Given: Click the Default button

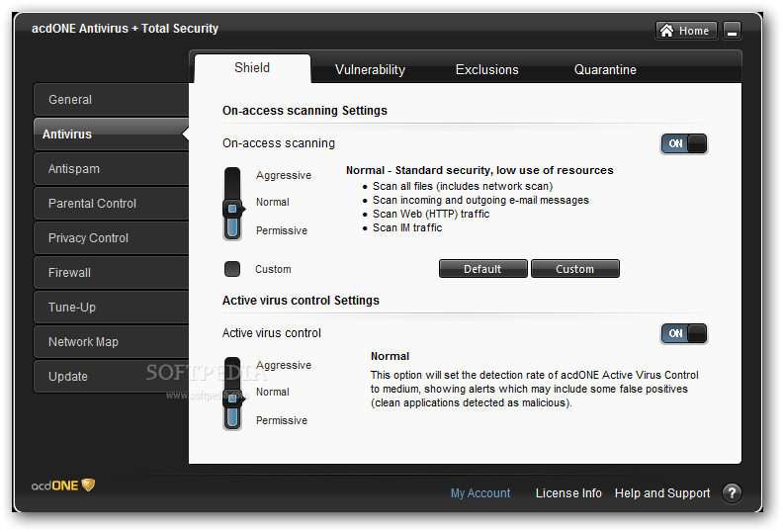Looking at the screenshot, I should click(x=482, y=269).
